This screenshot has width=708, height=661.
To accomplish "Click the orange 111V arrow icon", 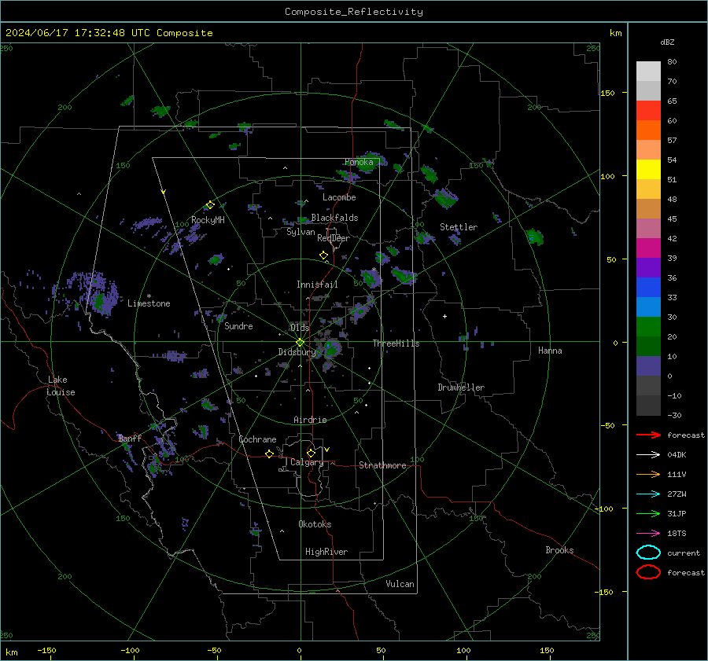I will [648, 474].
